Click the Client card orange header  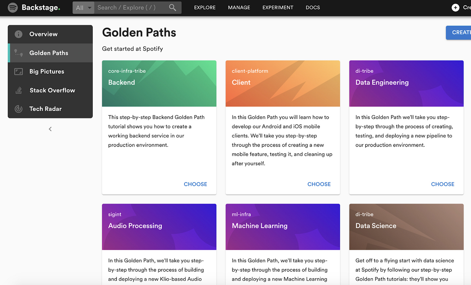283,84
